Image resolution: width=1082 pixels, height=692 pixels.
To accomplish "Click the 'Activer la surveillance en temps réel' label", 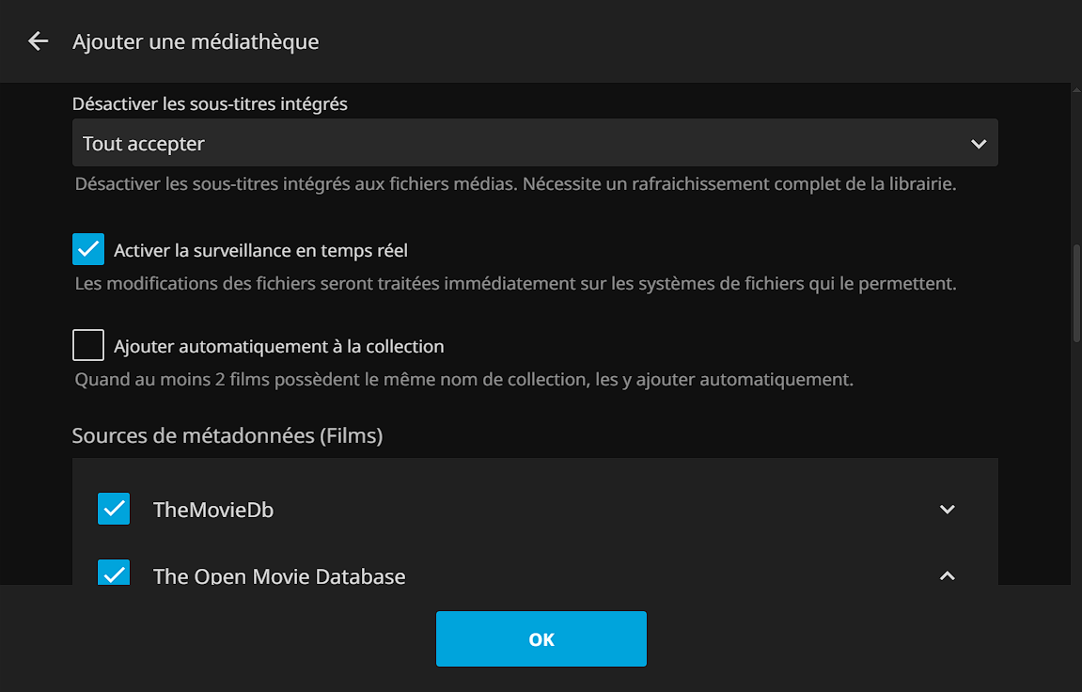I will click(260, 251).
